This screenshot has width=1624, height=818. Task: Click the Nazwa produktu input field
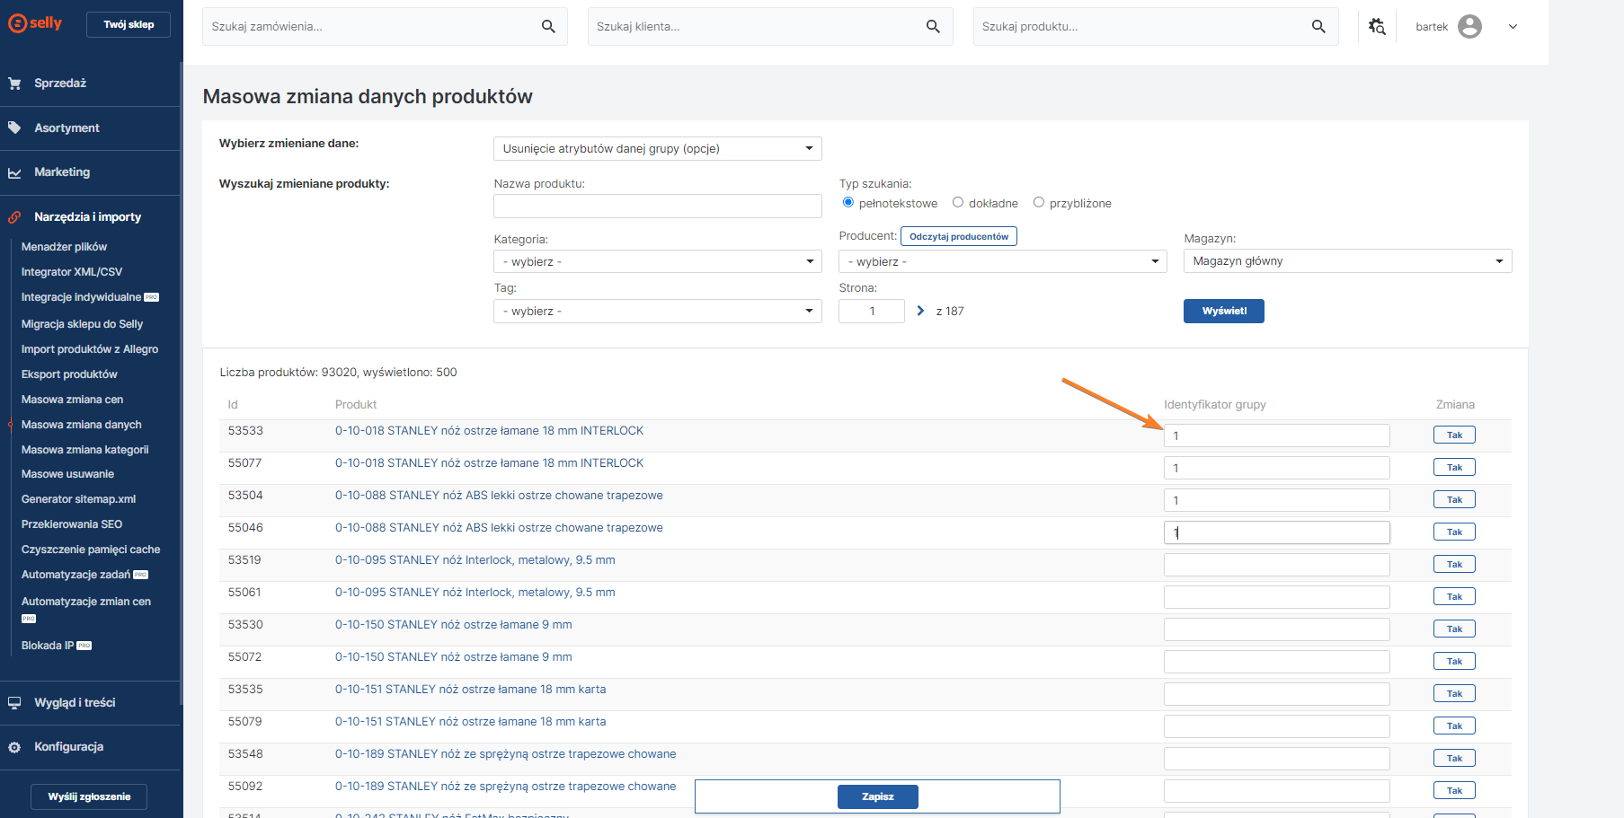point(657,207)
